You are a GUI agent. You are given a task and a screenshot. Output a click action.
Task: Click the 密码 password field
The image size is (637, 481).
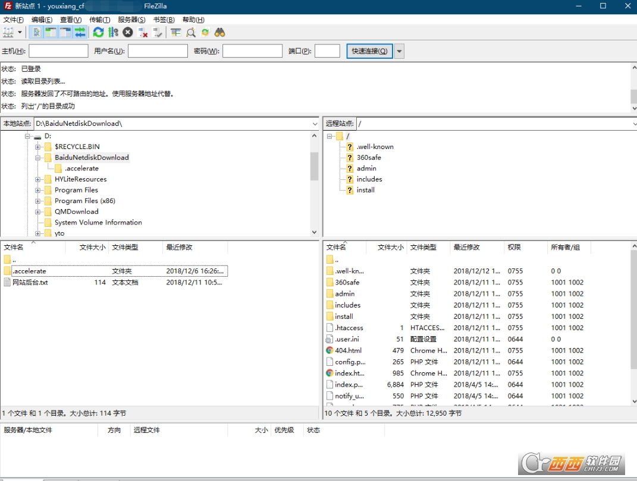click(x=252, y=50)
